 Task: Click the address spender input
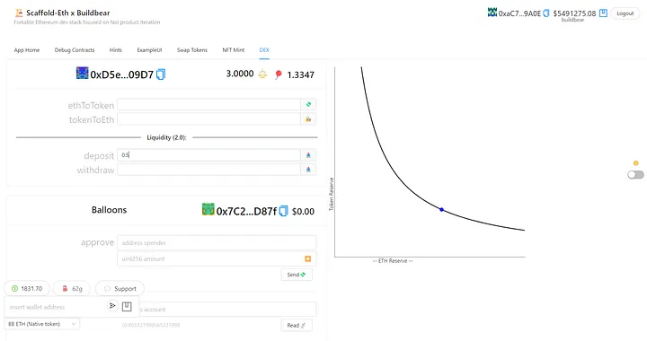217,243
